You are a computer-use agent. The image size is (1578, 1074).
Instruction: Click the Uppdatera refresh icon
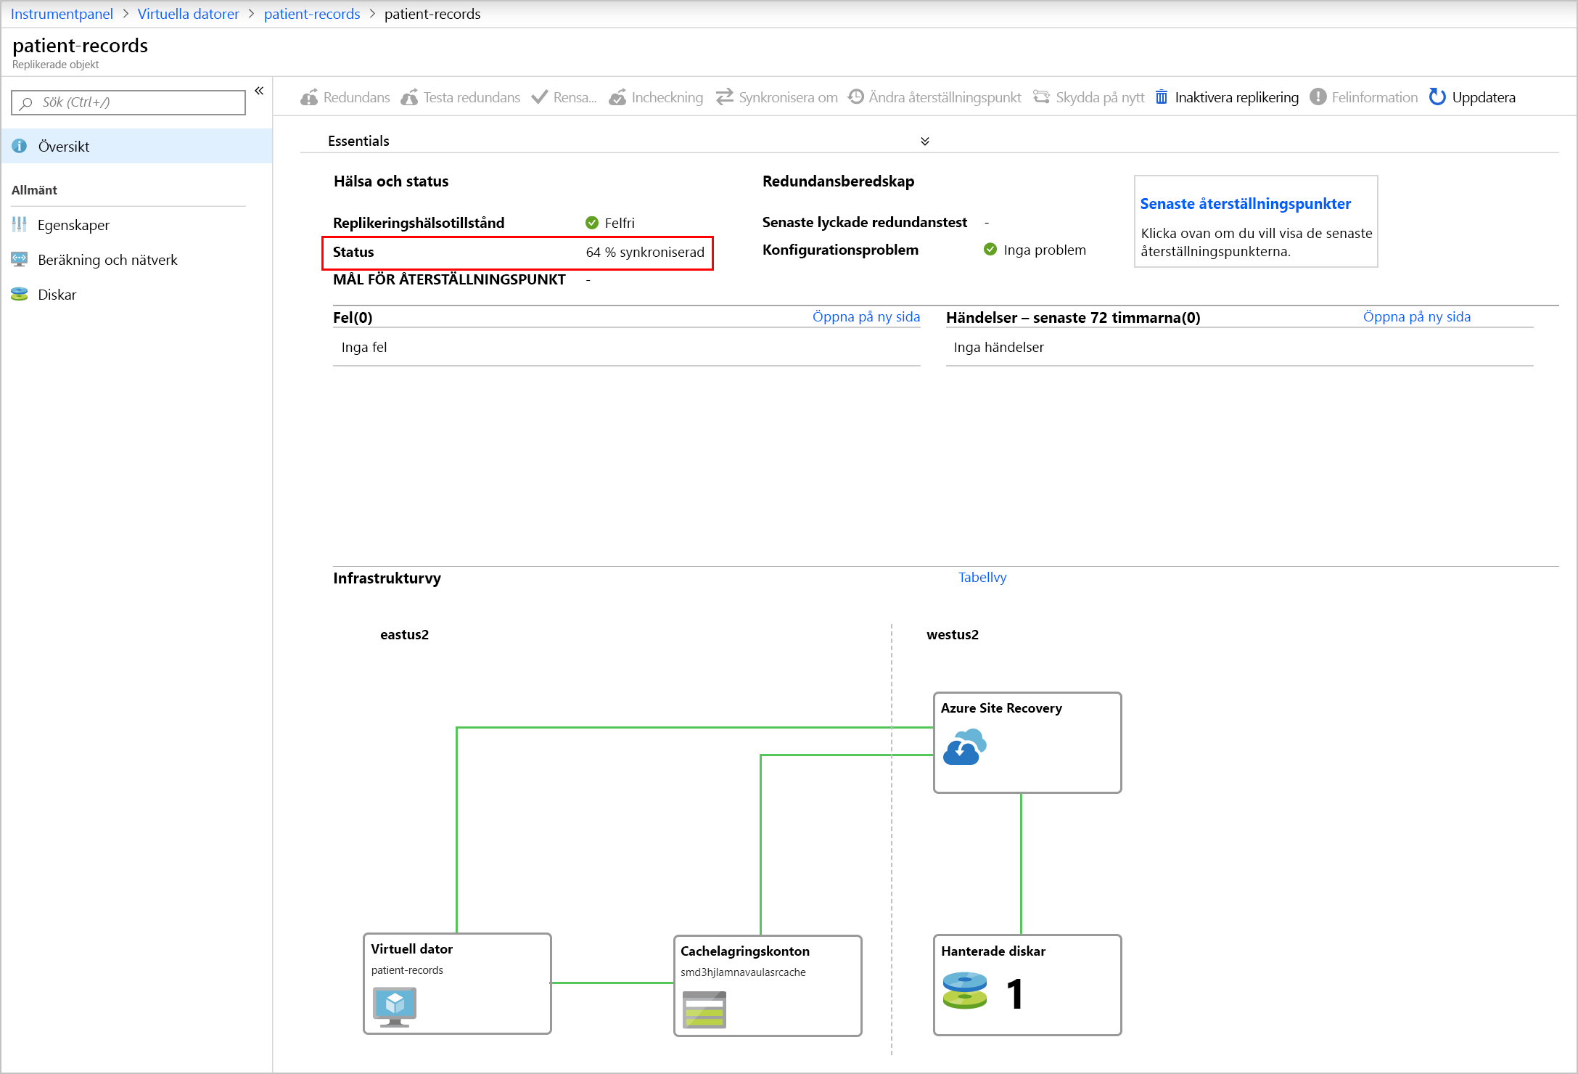click(x=1437, y=97)
